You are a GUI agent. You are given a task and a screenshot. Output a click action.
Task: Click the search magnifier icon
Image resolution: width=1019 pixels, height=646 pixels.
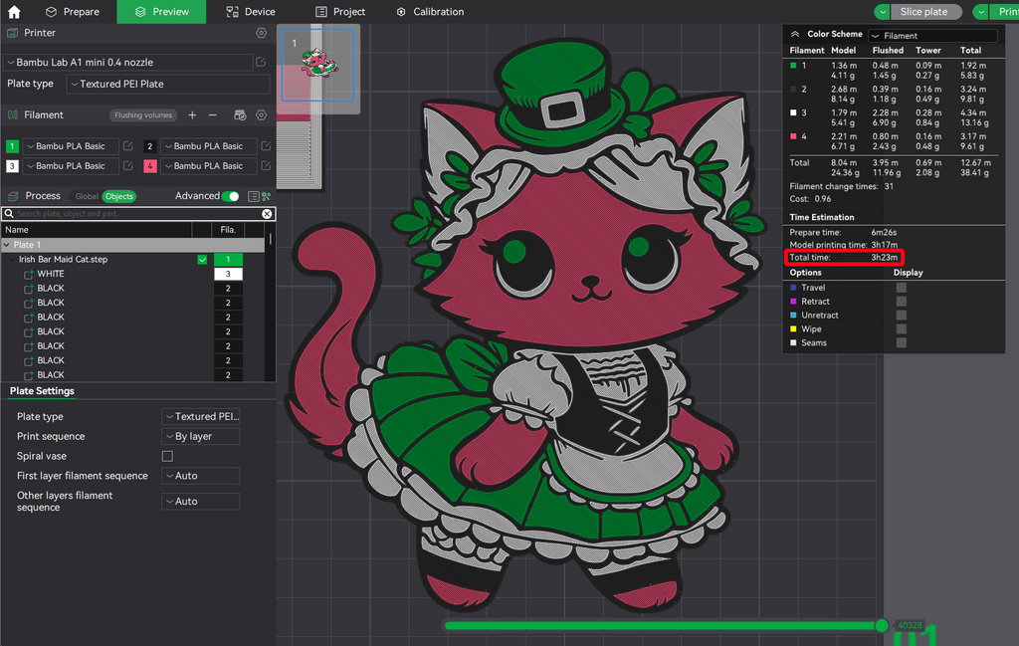[x=9, y=214]
